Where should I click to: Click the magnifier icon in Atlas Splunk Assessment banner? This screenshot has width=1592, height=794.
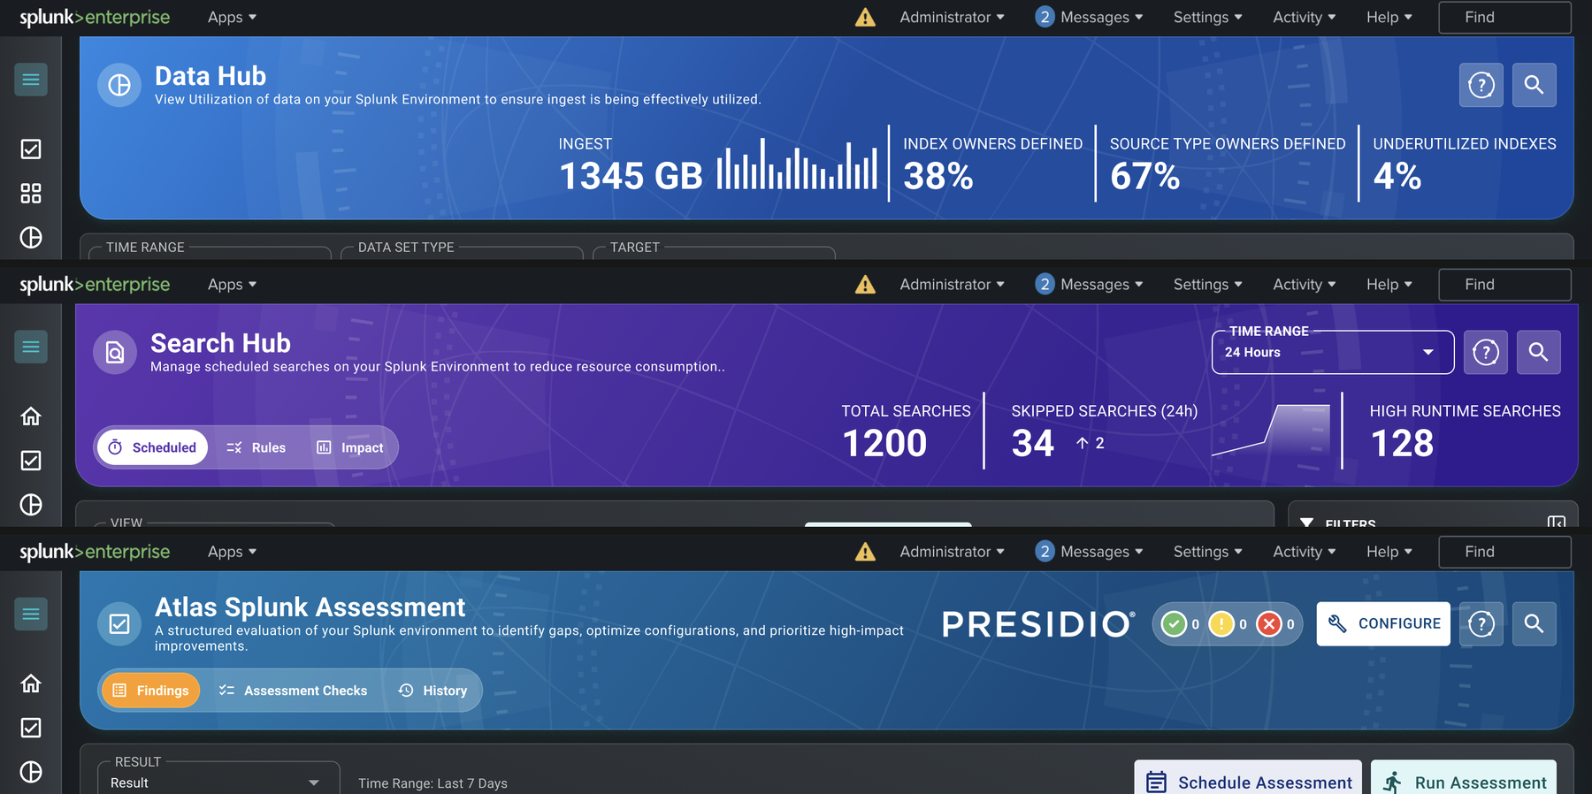point(1535,624)
